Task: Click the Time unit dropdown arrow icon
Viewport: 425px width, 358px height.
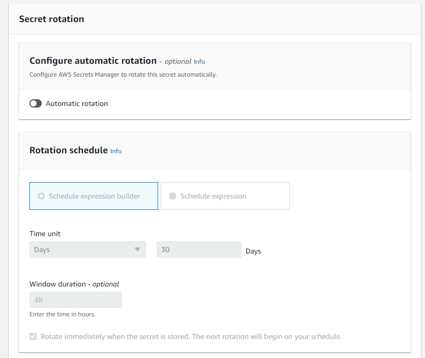Action: [x=137, y=249]
